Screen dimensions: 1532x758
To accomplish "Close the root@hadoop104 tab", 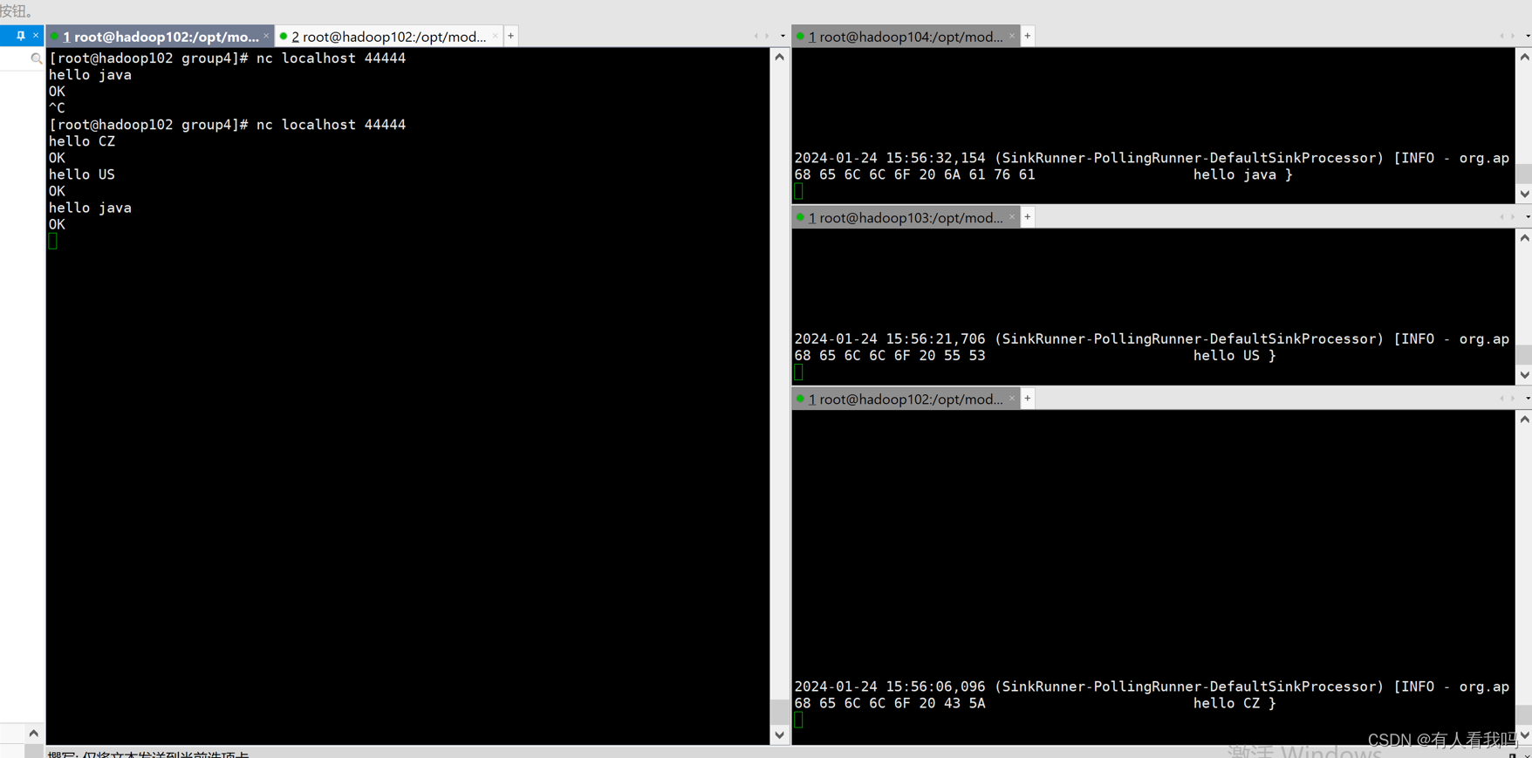I will pos(1012,36).
